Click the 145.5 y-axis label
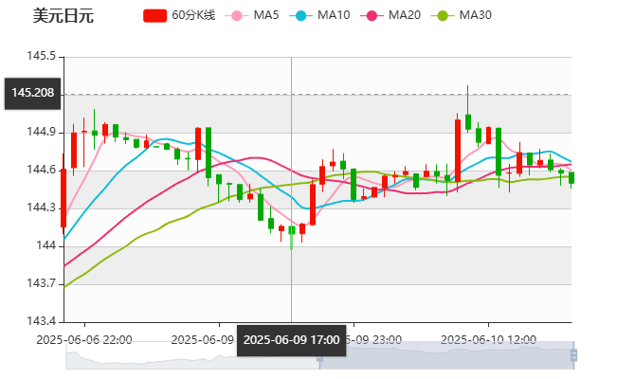This screenshot has width=635, height=379. [x=42, y=56]
